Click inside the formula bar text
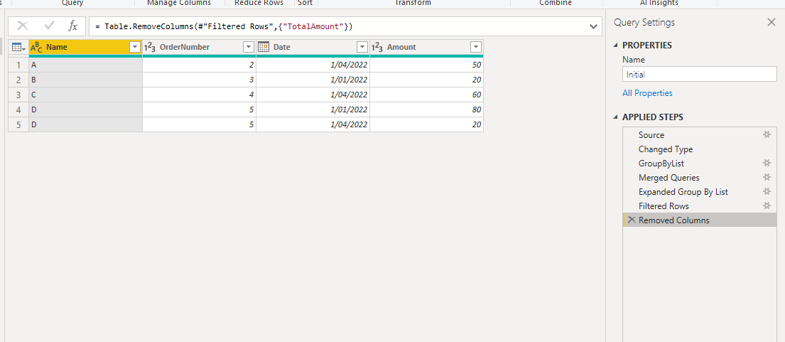The image size is (785, 342). point(224,26)
